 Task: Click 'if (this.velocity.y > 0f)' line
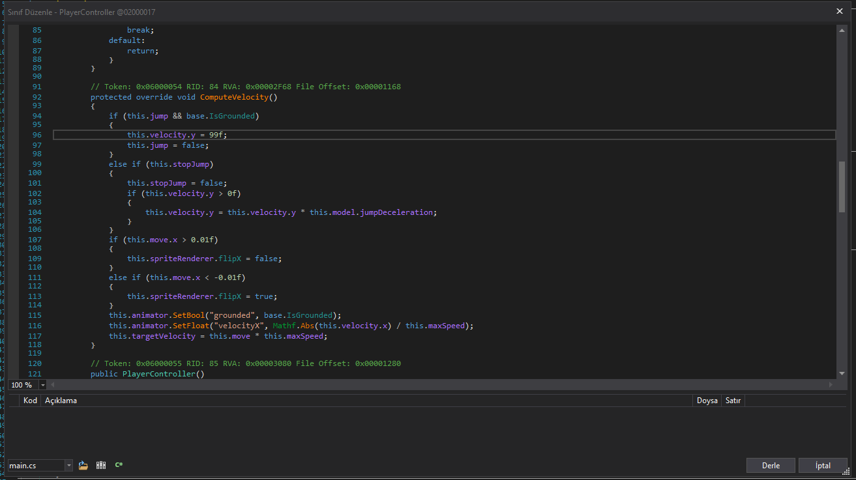coord(184,193)
